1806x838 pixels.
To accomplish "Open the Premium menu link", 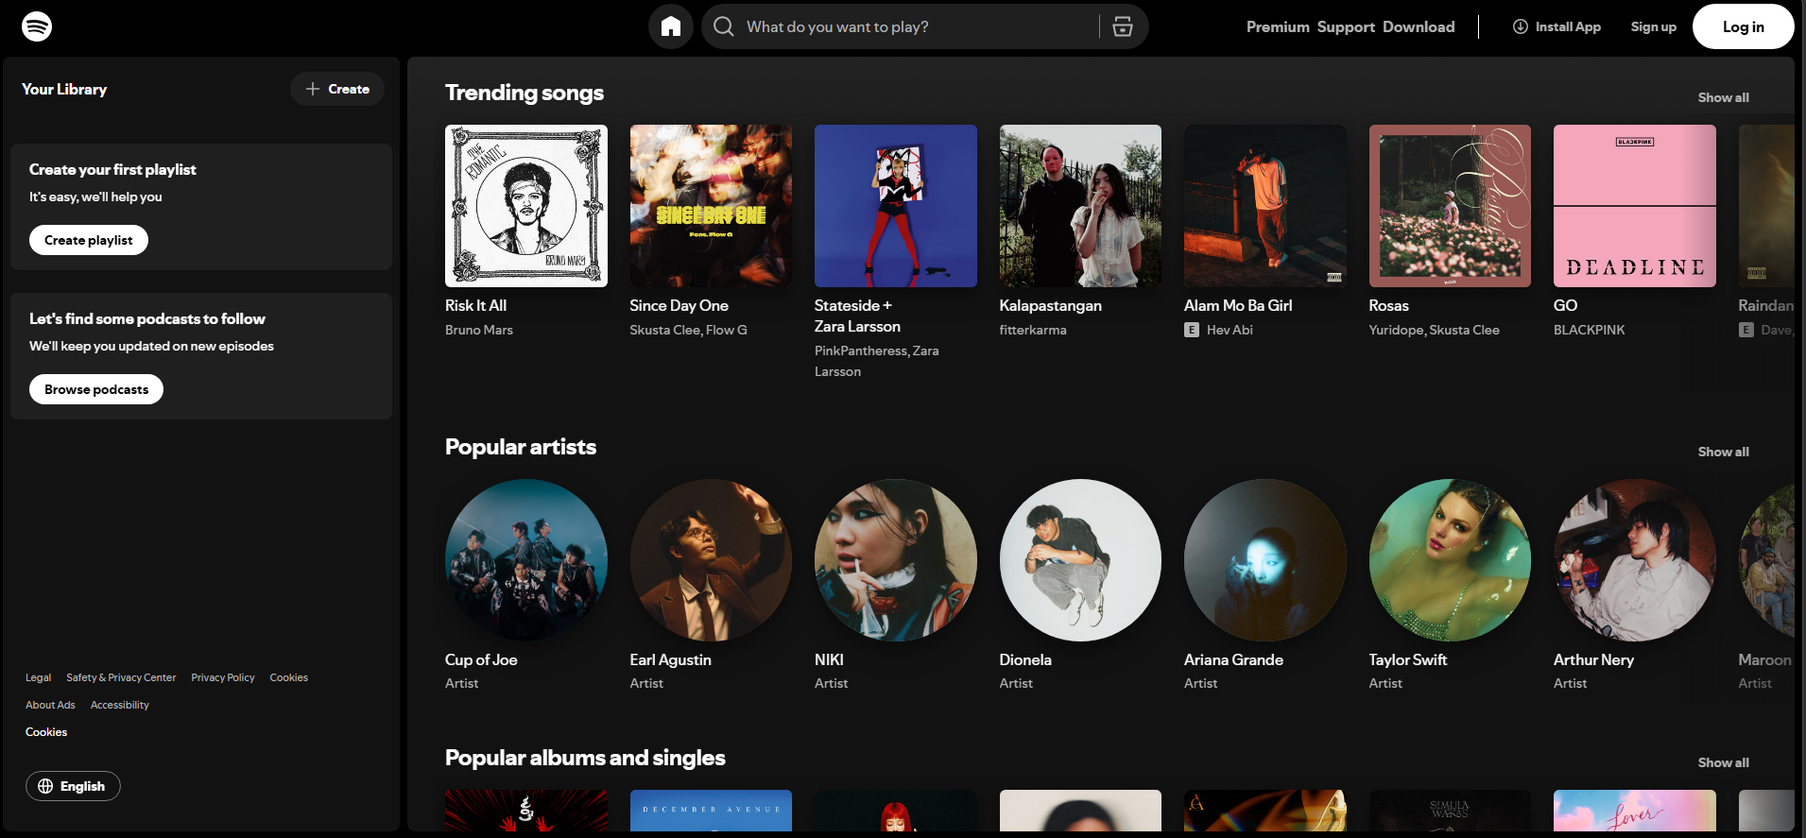I will click(x=1278, y=26).
